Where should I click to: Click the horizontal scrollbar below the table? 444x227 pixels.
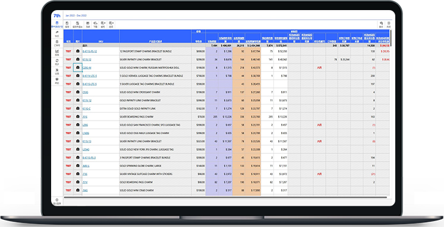click(x=225, y=197)
